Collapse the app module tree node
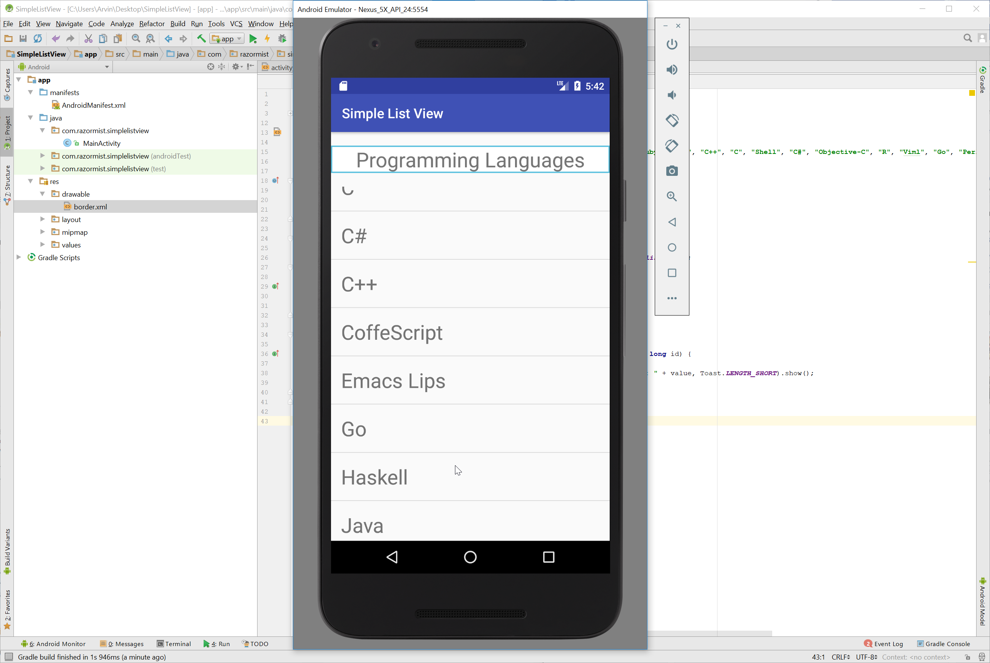Viewport: 990px width, 663px height. pyautogui.click(x=18, y=80)
